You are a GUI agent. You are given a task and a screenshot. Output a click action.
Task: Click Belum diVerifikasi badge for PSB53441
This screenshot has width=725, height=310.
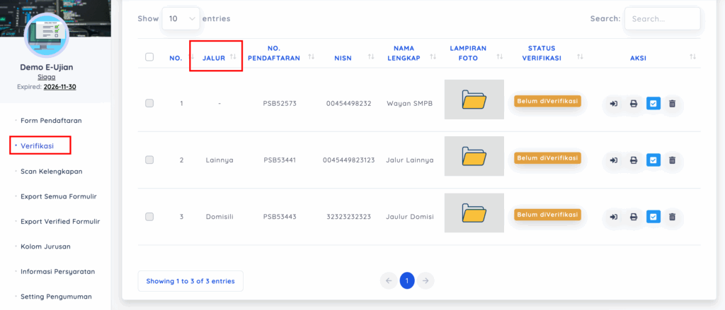(x=547, y=157)
